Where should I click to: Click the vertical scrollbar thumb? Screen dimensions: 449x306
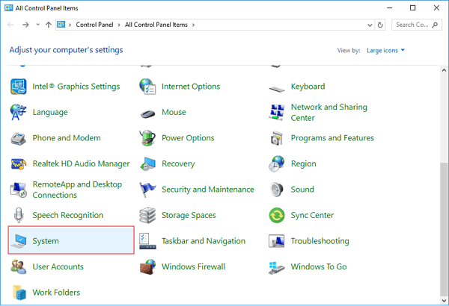click(444, 229)
